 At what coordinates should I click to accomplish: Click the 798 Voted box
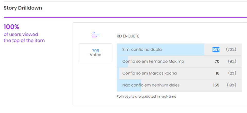(95, 53)
